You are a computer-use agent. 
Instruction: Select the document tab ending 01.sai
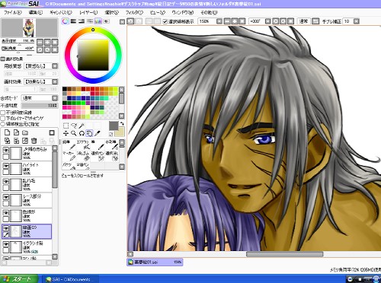[155, 262]
